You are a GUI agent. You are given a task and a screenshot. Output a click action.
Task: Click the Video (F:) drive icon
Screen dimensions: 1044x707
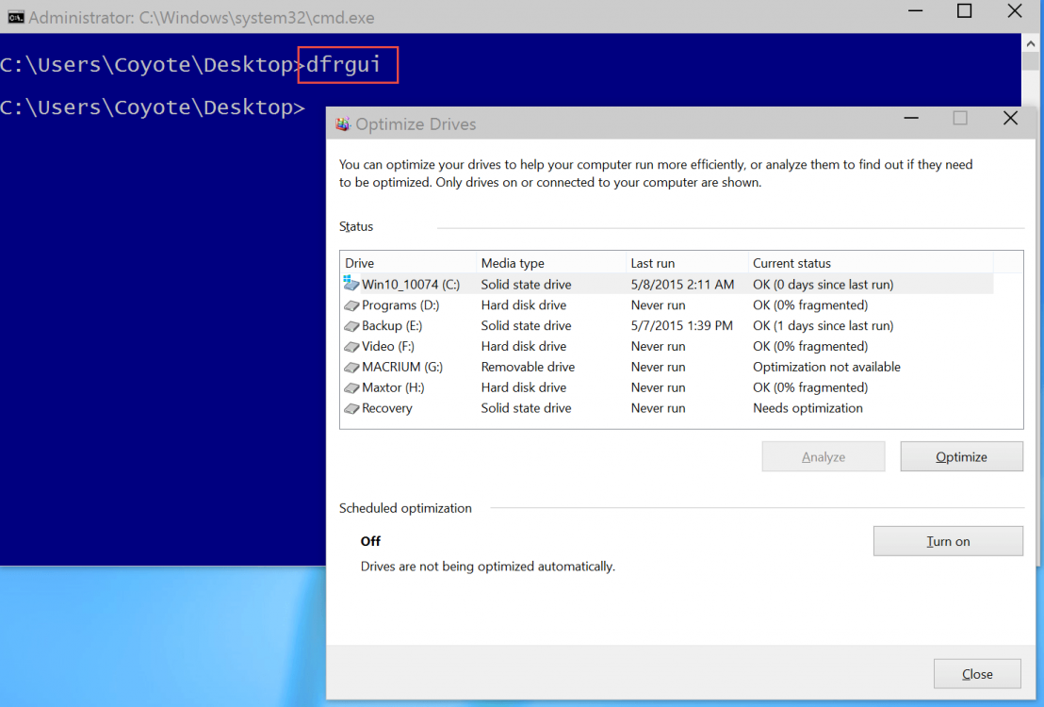coord(351,347)
